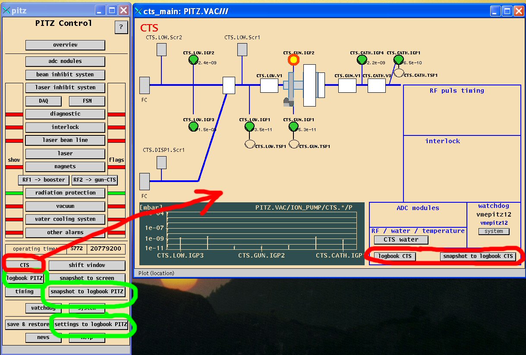Click snapshot to logbook CTS

478,256
